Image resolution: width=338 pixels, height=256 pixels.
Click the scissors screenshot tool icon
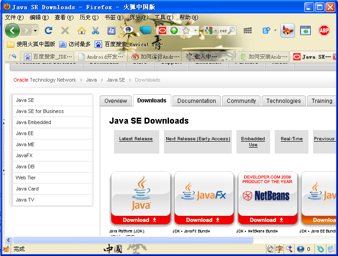96,30
